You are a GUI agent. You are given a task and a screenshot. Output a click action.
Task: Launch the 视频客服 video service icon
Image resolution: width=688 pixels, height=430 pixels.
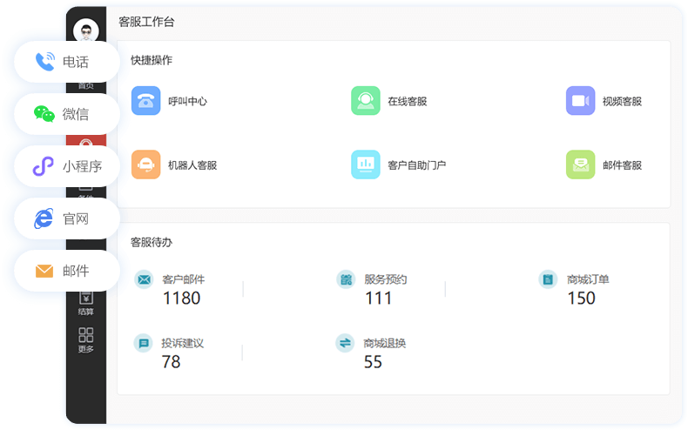coord(581,101)
